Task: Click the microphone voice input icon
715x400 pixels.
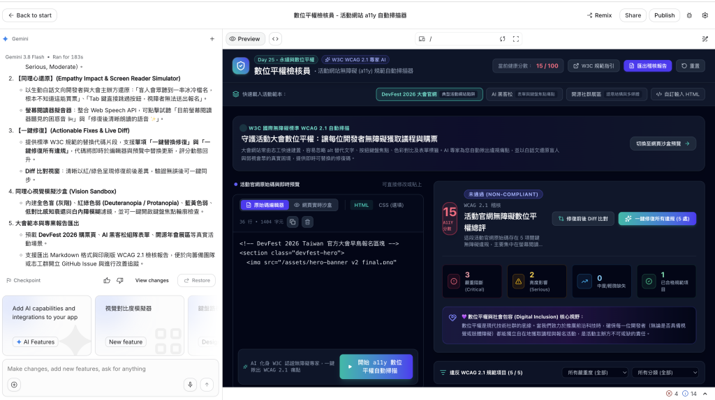Action: click(x=190, y=385)
